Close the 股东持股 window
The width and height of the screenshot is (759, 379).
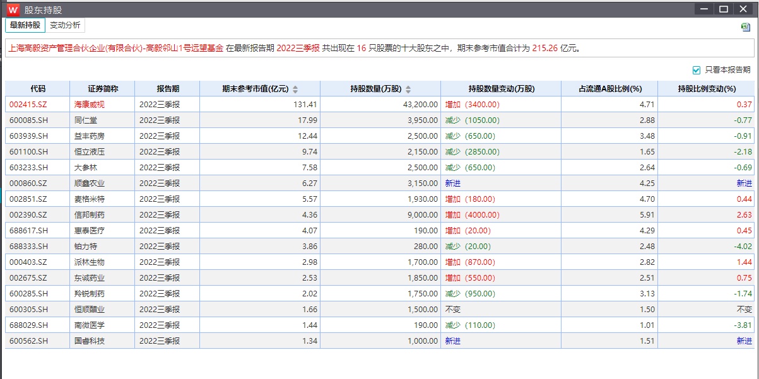[x=744, y=9]
